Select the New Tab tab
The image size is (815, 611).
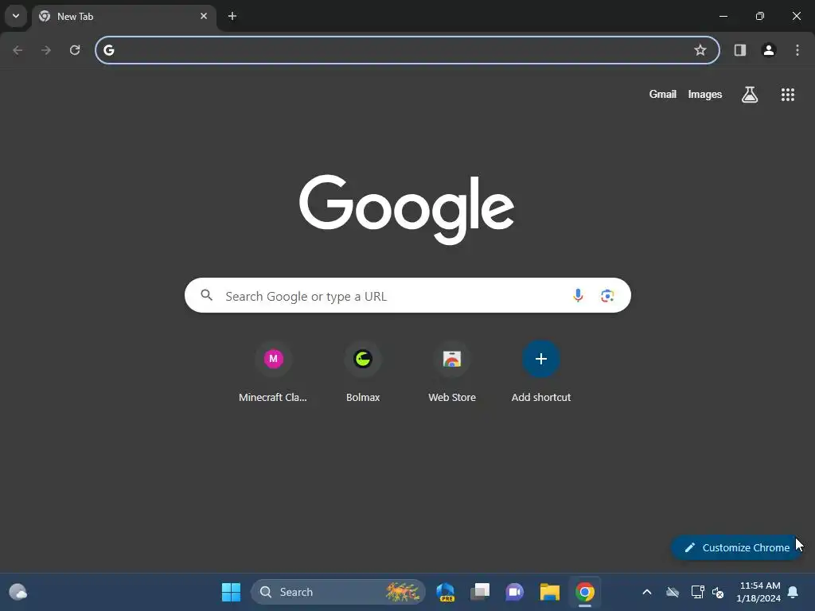click(x=123, y=17)
